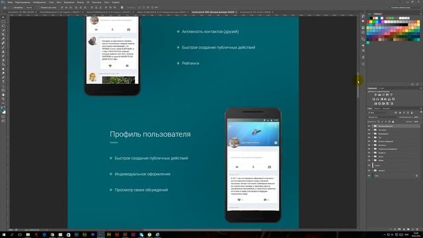The height and width of the screenshot is (238, 423).
Task: Select the Eyedropper tool
Action: (3, 39)
